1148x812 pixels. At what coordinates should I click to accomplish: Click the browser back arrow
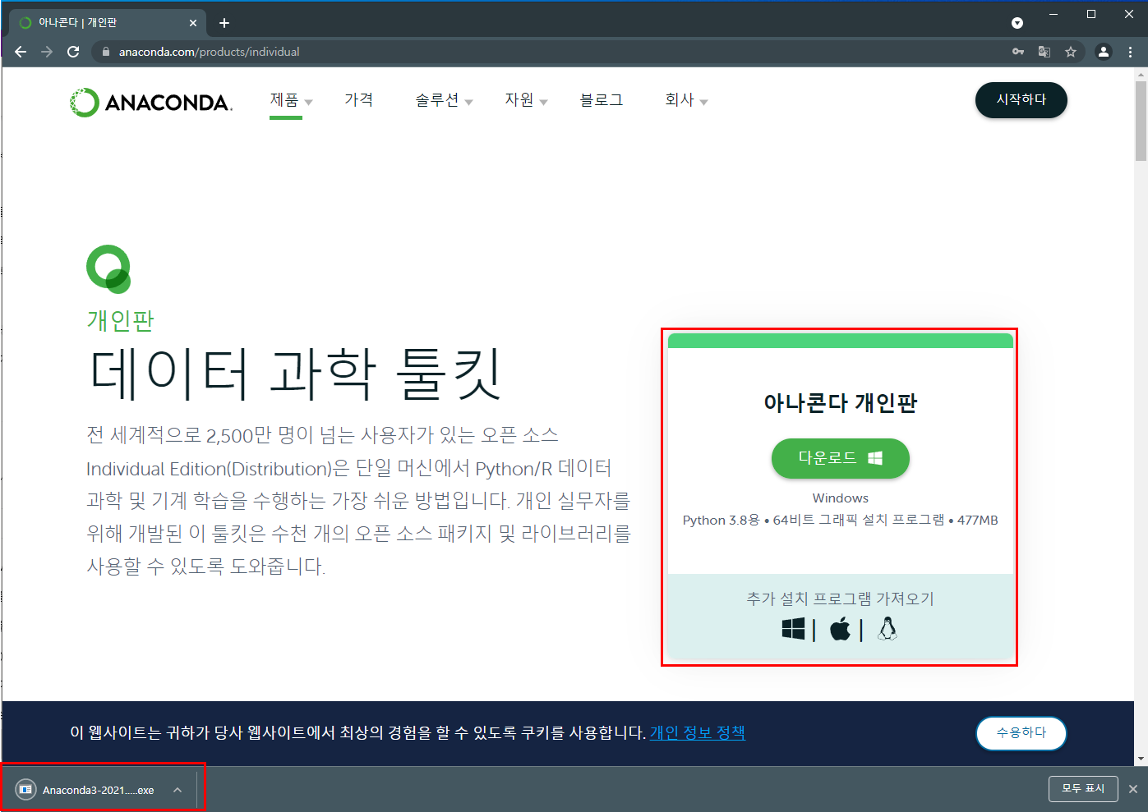pos(21,52)
